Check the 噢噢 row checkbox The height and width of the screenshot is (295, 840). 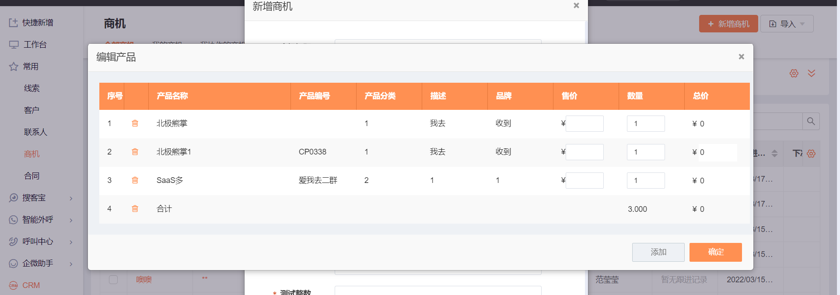tap(113, 279)
